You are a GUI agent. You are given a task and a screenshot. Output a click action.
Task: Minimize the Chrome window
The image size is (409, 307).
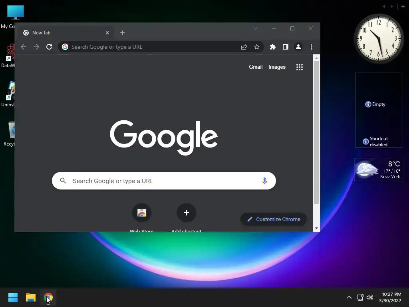tap(274, 28)
